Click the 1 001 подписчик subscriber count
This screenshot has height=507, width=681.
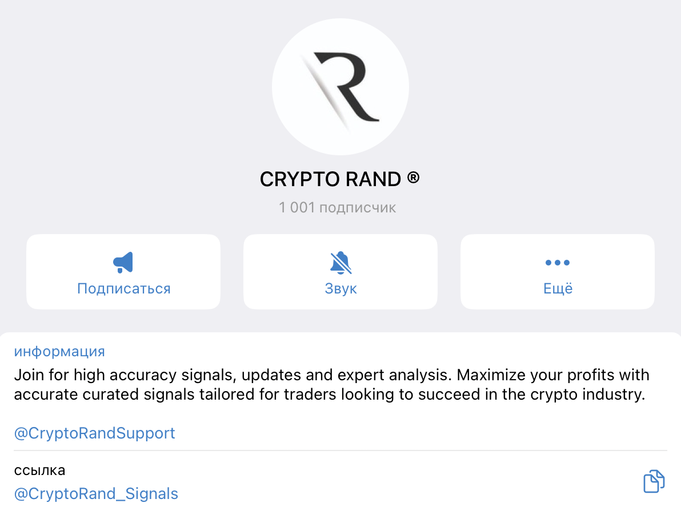337,207
